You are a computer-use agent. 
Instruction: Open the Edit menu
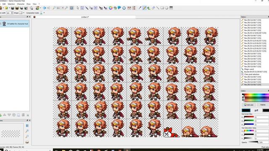[4, 4]
